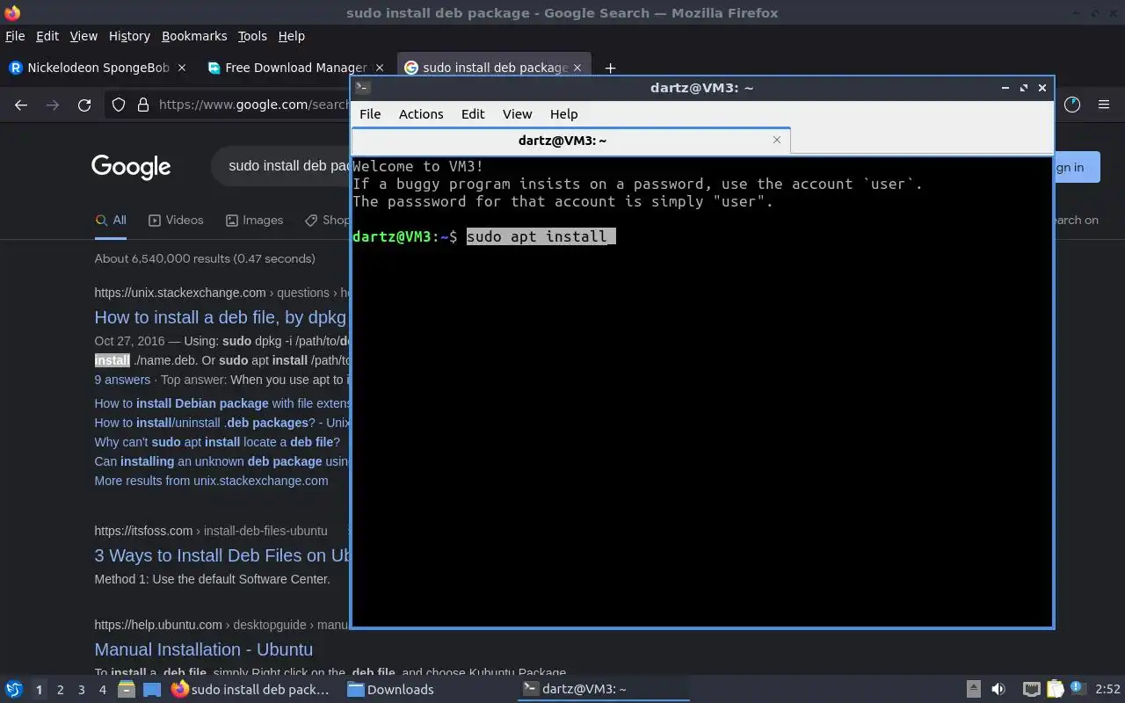Click Google search box text
The width and height of the screenshot is (1125, 703).
(x=289, y=166)
